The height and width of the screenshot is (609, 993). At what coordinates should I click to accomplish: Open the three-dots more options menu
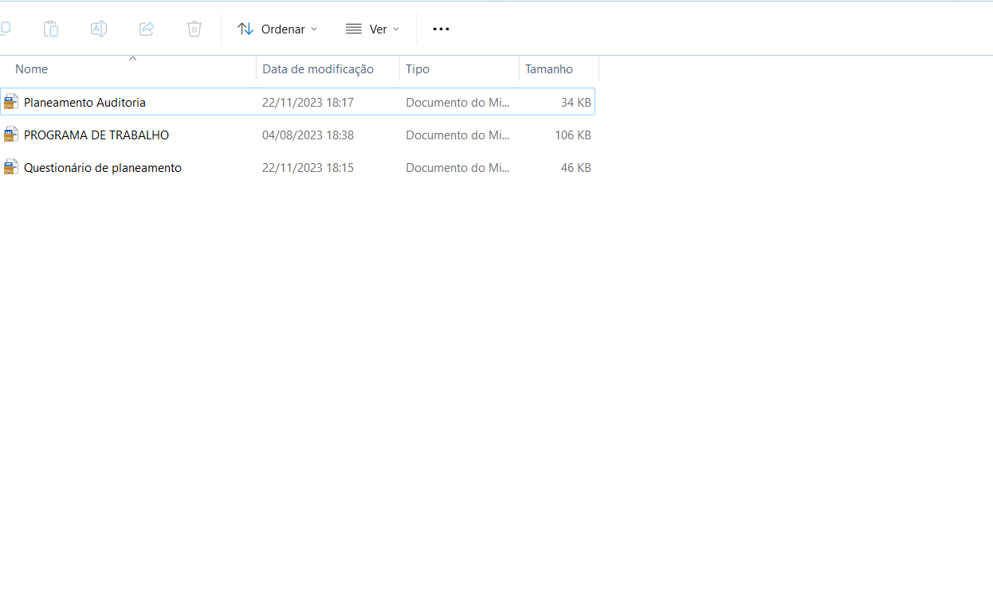coord(441,29)
